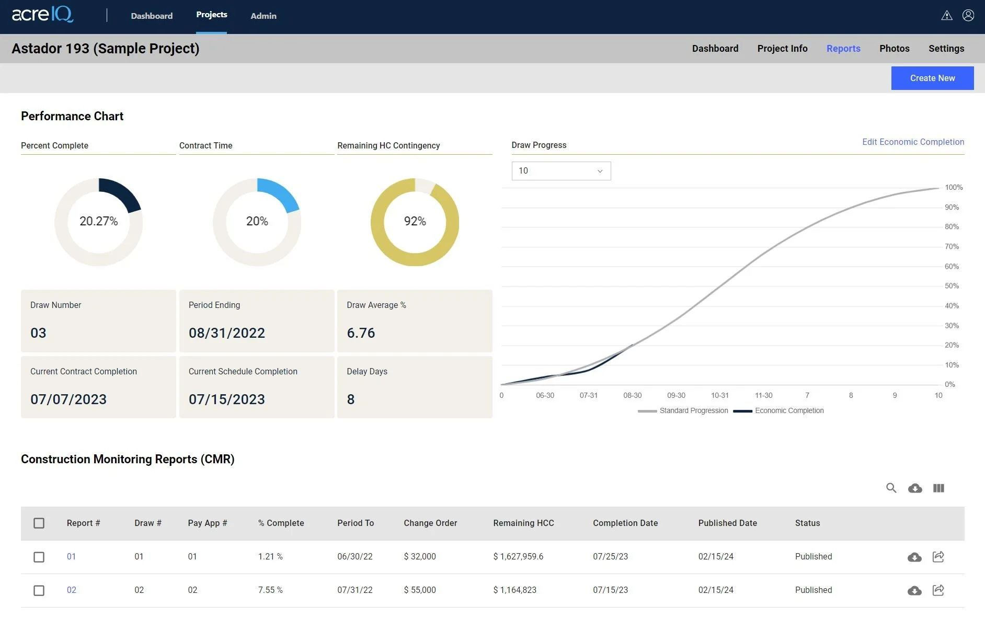Share report 01 using share icon
The width and height of the screenshot is (985, 618).
[938, 557]
